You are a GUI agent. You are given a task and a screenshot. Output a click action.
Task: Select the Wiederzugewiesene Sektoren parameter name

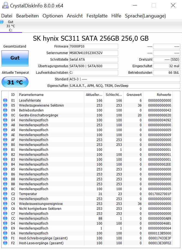(x=41, y=105)
